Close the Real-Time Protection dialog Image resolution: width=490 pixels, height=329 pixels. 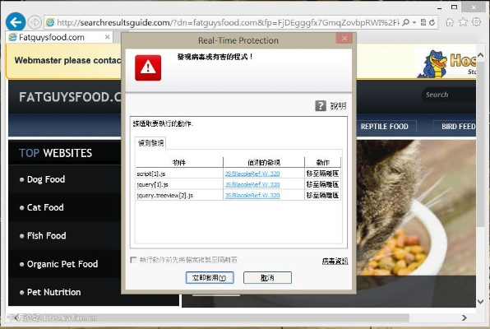click(344, 39)
